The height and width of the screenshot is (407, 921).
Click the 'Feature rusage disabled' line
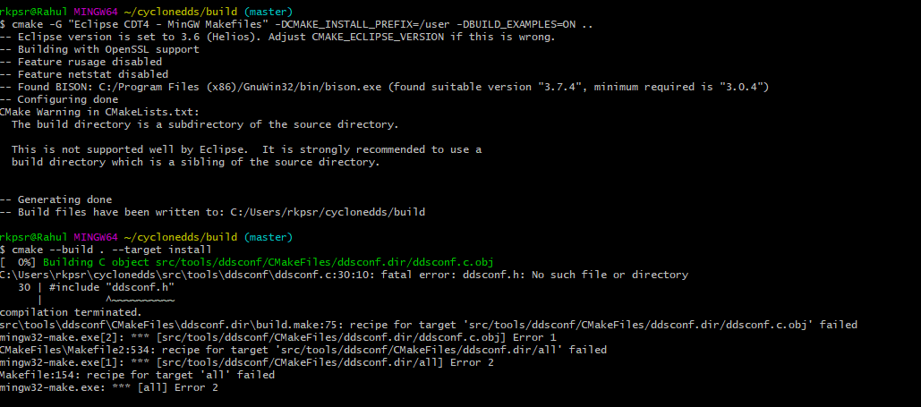(x=81, y=62)
